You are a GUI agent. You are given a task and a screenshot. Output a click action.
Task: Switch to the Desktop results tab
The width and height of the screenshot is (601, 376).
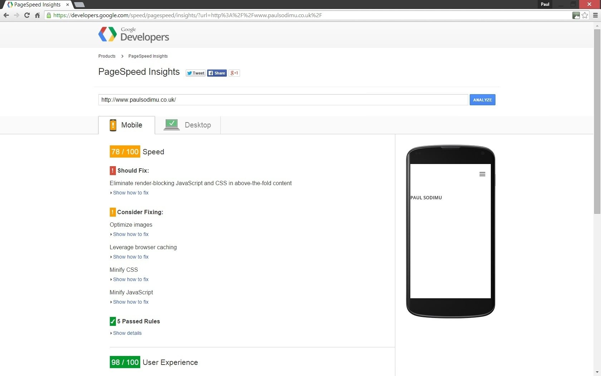point(188,125)
